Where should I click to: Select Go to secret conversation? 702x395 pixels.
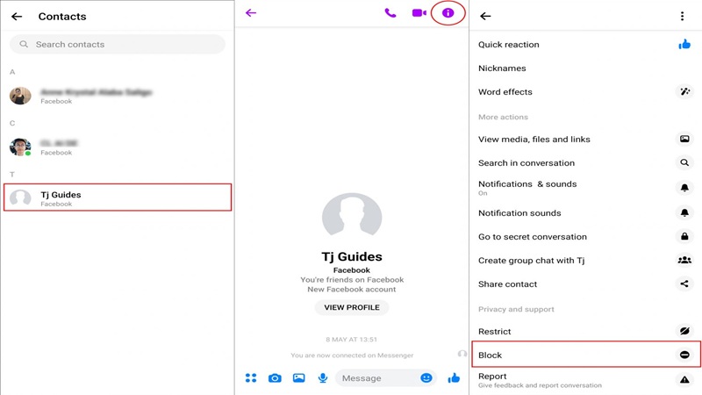585,237
